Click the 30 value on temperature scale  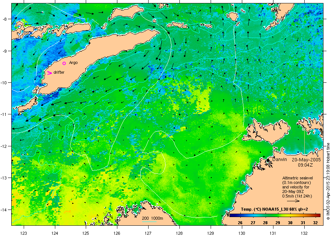pyautogui.click(x=290, y=223)
